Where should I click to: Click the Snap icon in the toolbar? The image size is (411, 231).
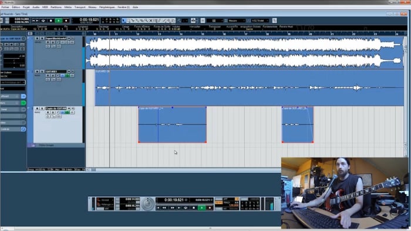(x=193, y=21)
